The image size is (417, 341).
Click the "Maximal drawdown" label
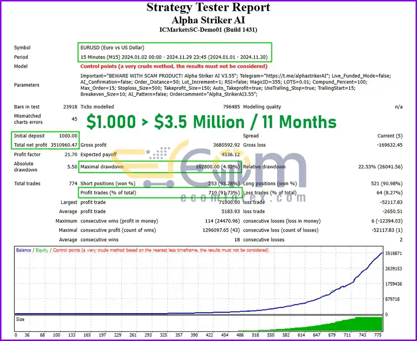(102, 167)
